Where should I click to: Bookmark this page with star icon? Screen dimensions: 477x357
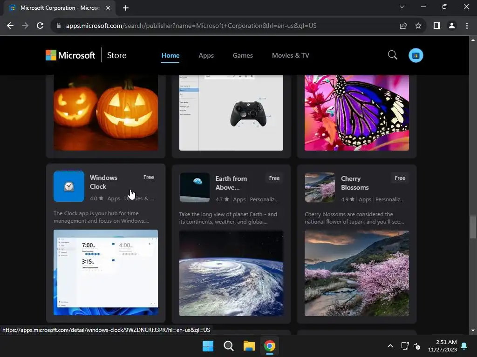(x=418, y=26)
